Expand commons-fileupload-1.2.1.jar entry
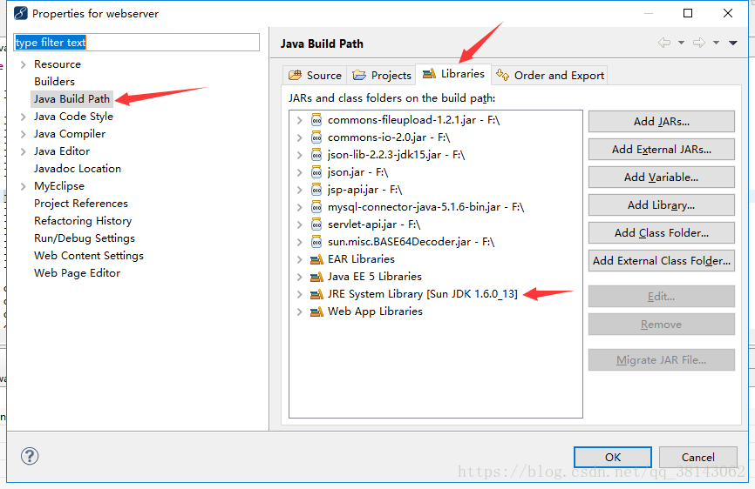 point(300,120)
